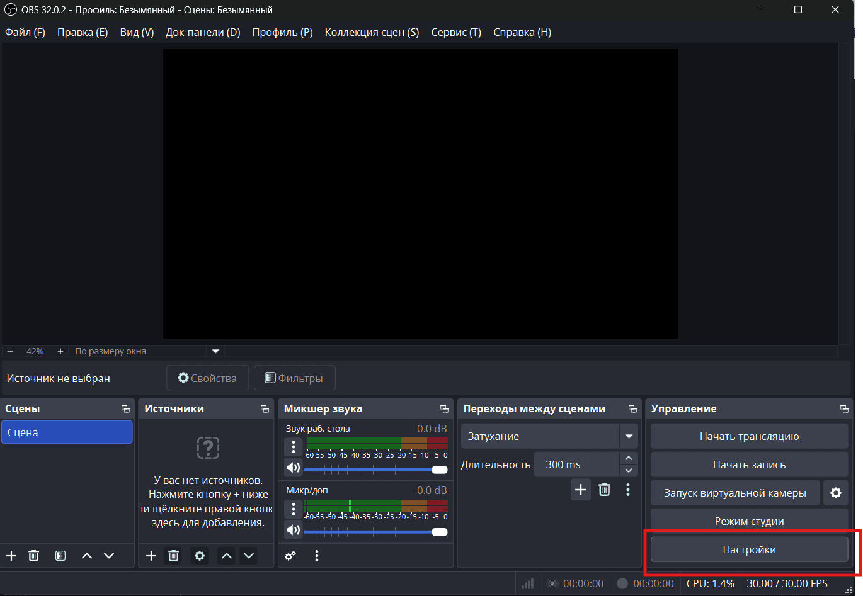Viewport: 863px width, 596px height.
Task: Open Настройки in the Управление panel
Action: (749, 549)
